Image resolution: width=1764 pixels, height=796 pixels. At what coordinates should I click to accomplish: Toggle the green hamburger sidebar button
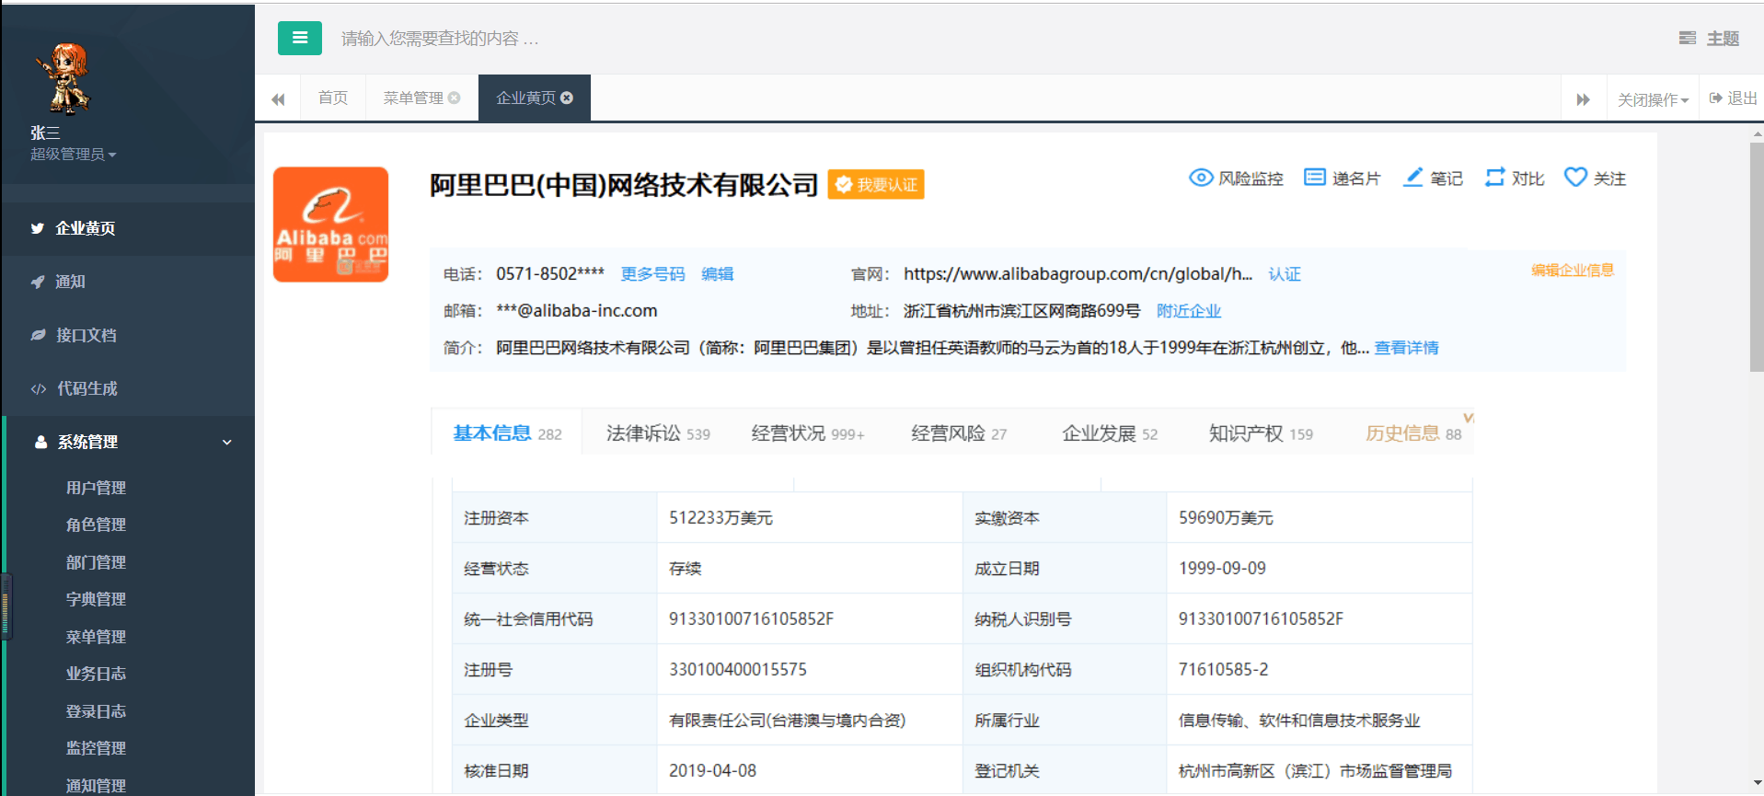coord(300,38)
